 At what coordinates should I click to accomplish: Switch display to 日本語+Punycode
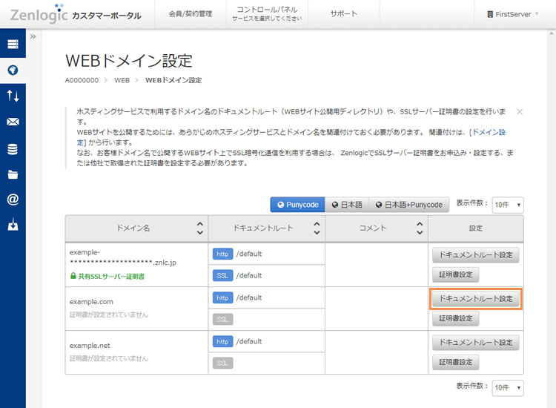(408, 205)
